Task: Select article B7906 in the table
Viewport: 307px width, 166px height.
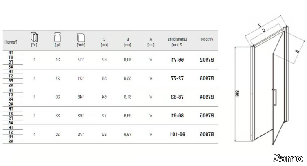Action: [x=207, y=134]
